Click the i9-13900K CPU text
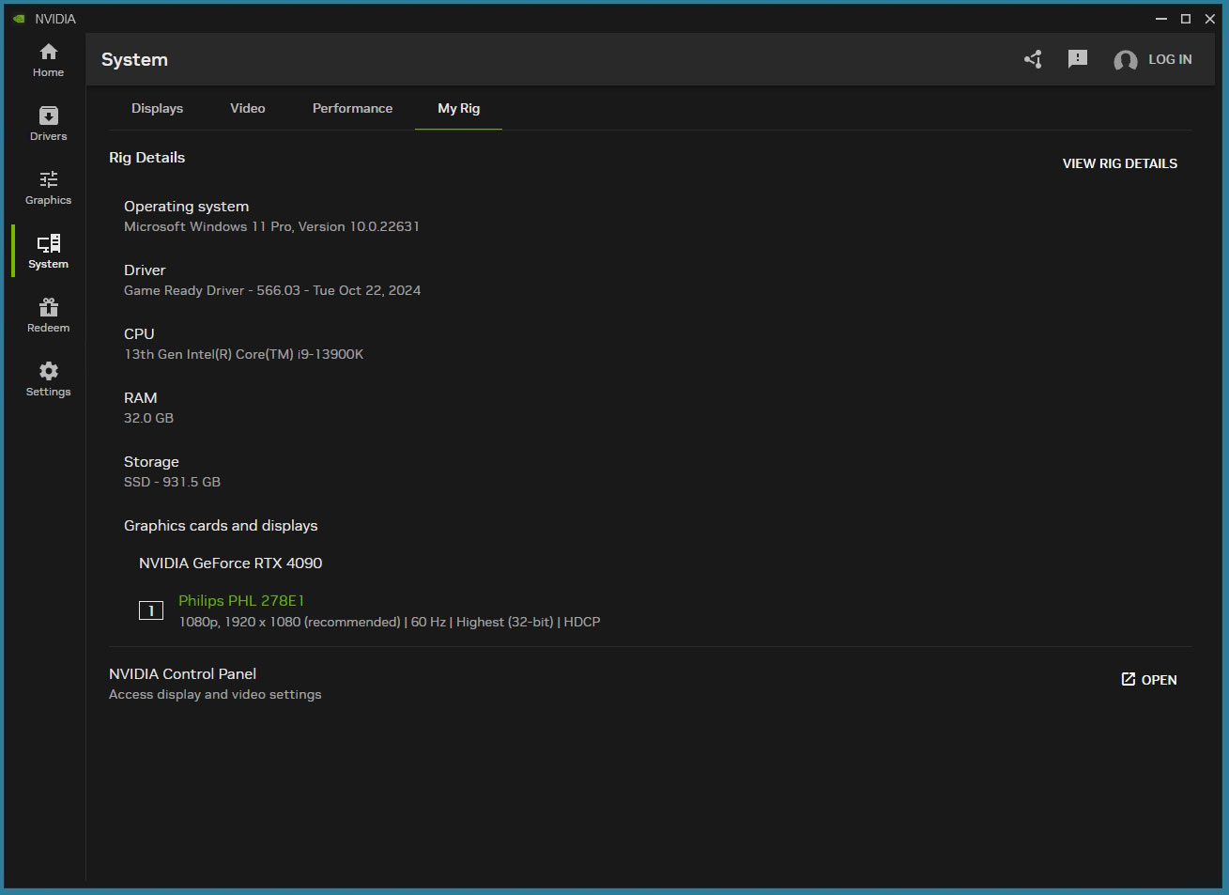Viewport: 1229px width, 895px height. coord(243,354)
